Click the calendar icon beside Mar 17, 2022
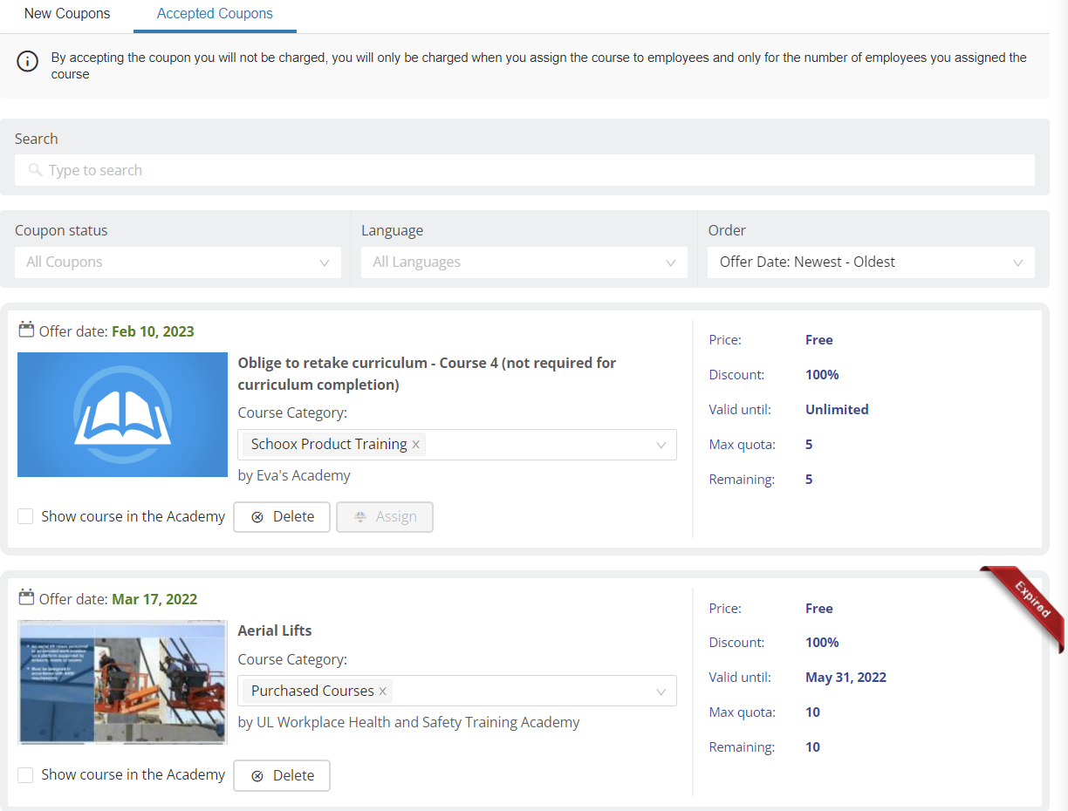 (26, 597)
